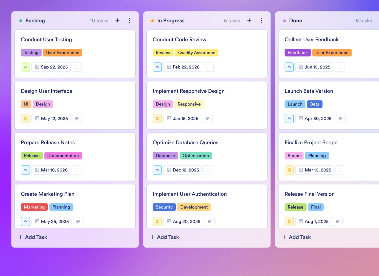Screen dimensions: 379x276
Task: Open the three-dot menu for the Backlog column
Action: click(x=130, y=20)
